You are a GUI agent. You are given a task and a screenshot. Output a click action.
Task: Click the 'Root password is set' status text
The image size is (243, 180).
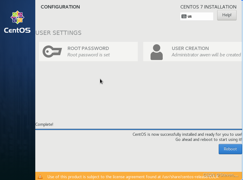pyautogui.click(x=89, y=55)
